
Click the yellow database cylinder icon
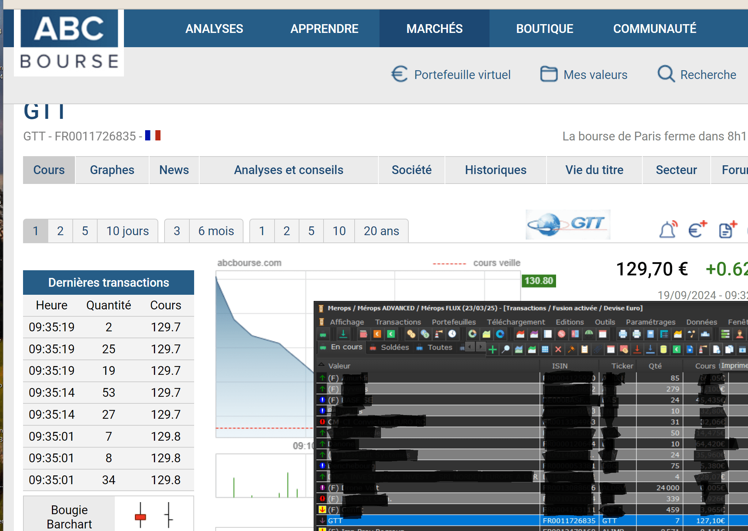click(663, 350)
